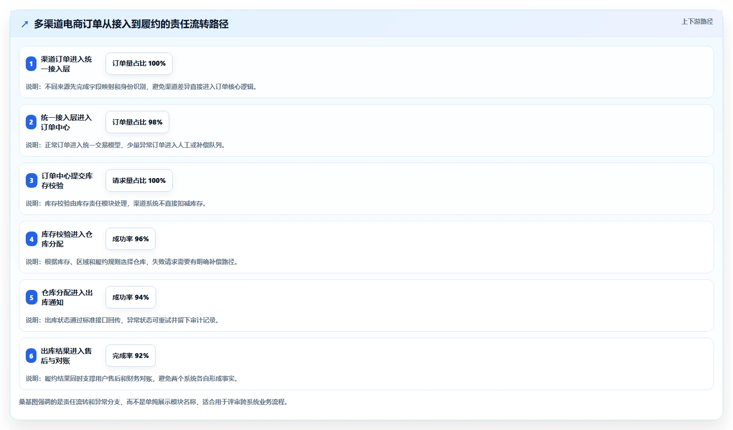Click step number 3 badge
This screenshot has width=733, height=430.
point(31,180)
